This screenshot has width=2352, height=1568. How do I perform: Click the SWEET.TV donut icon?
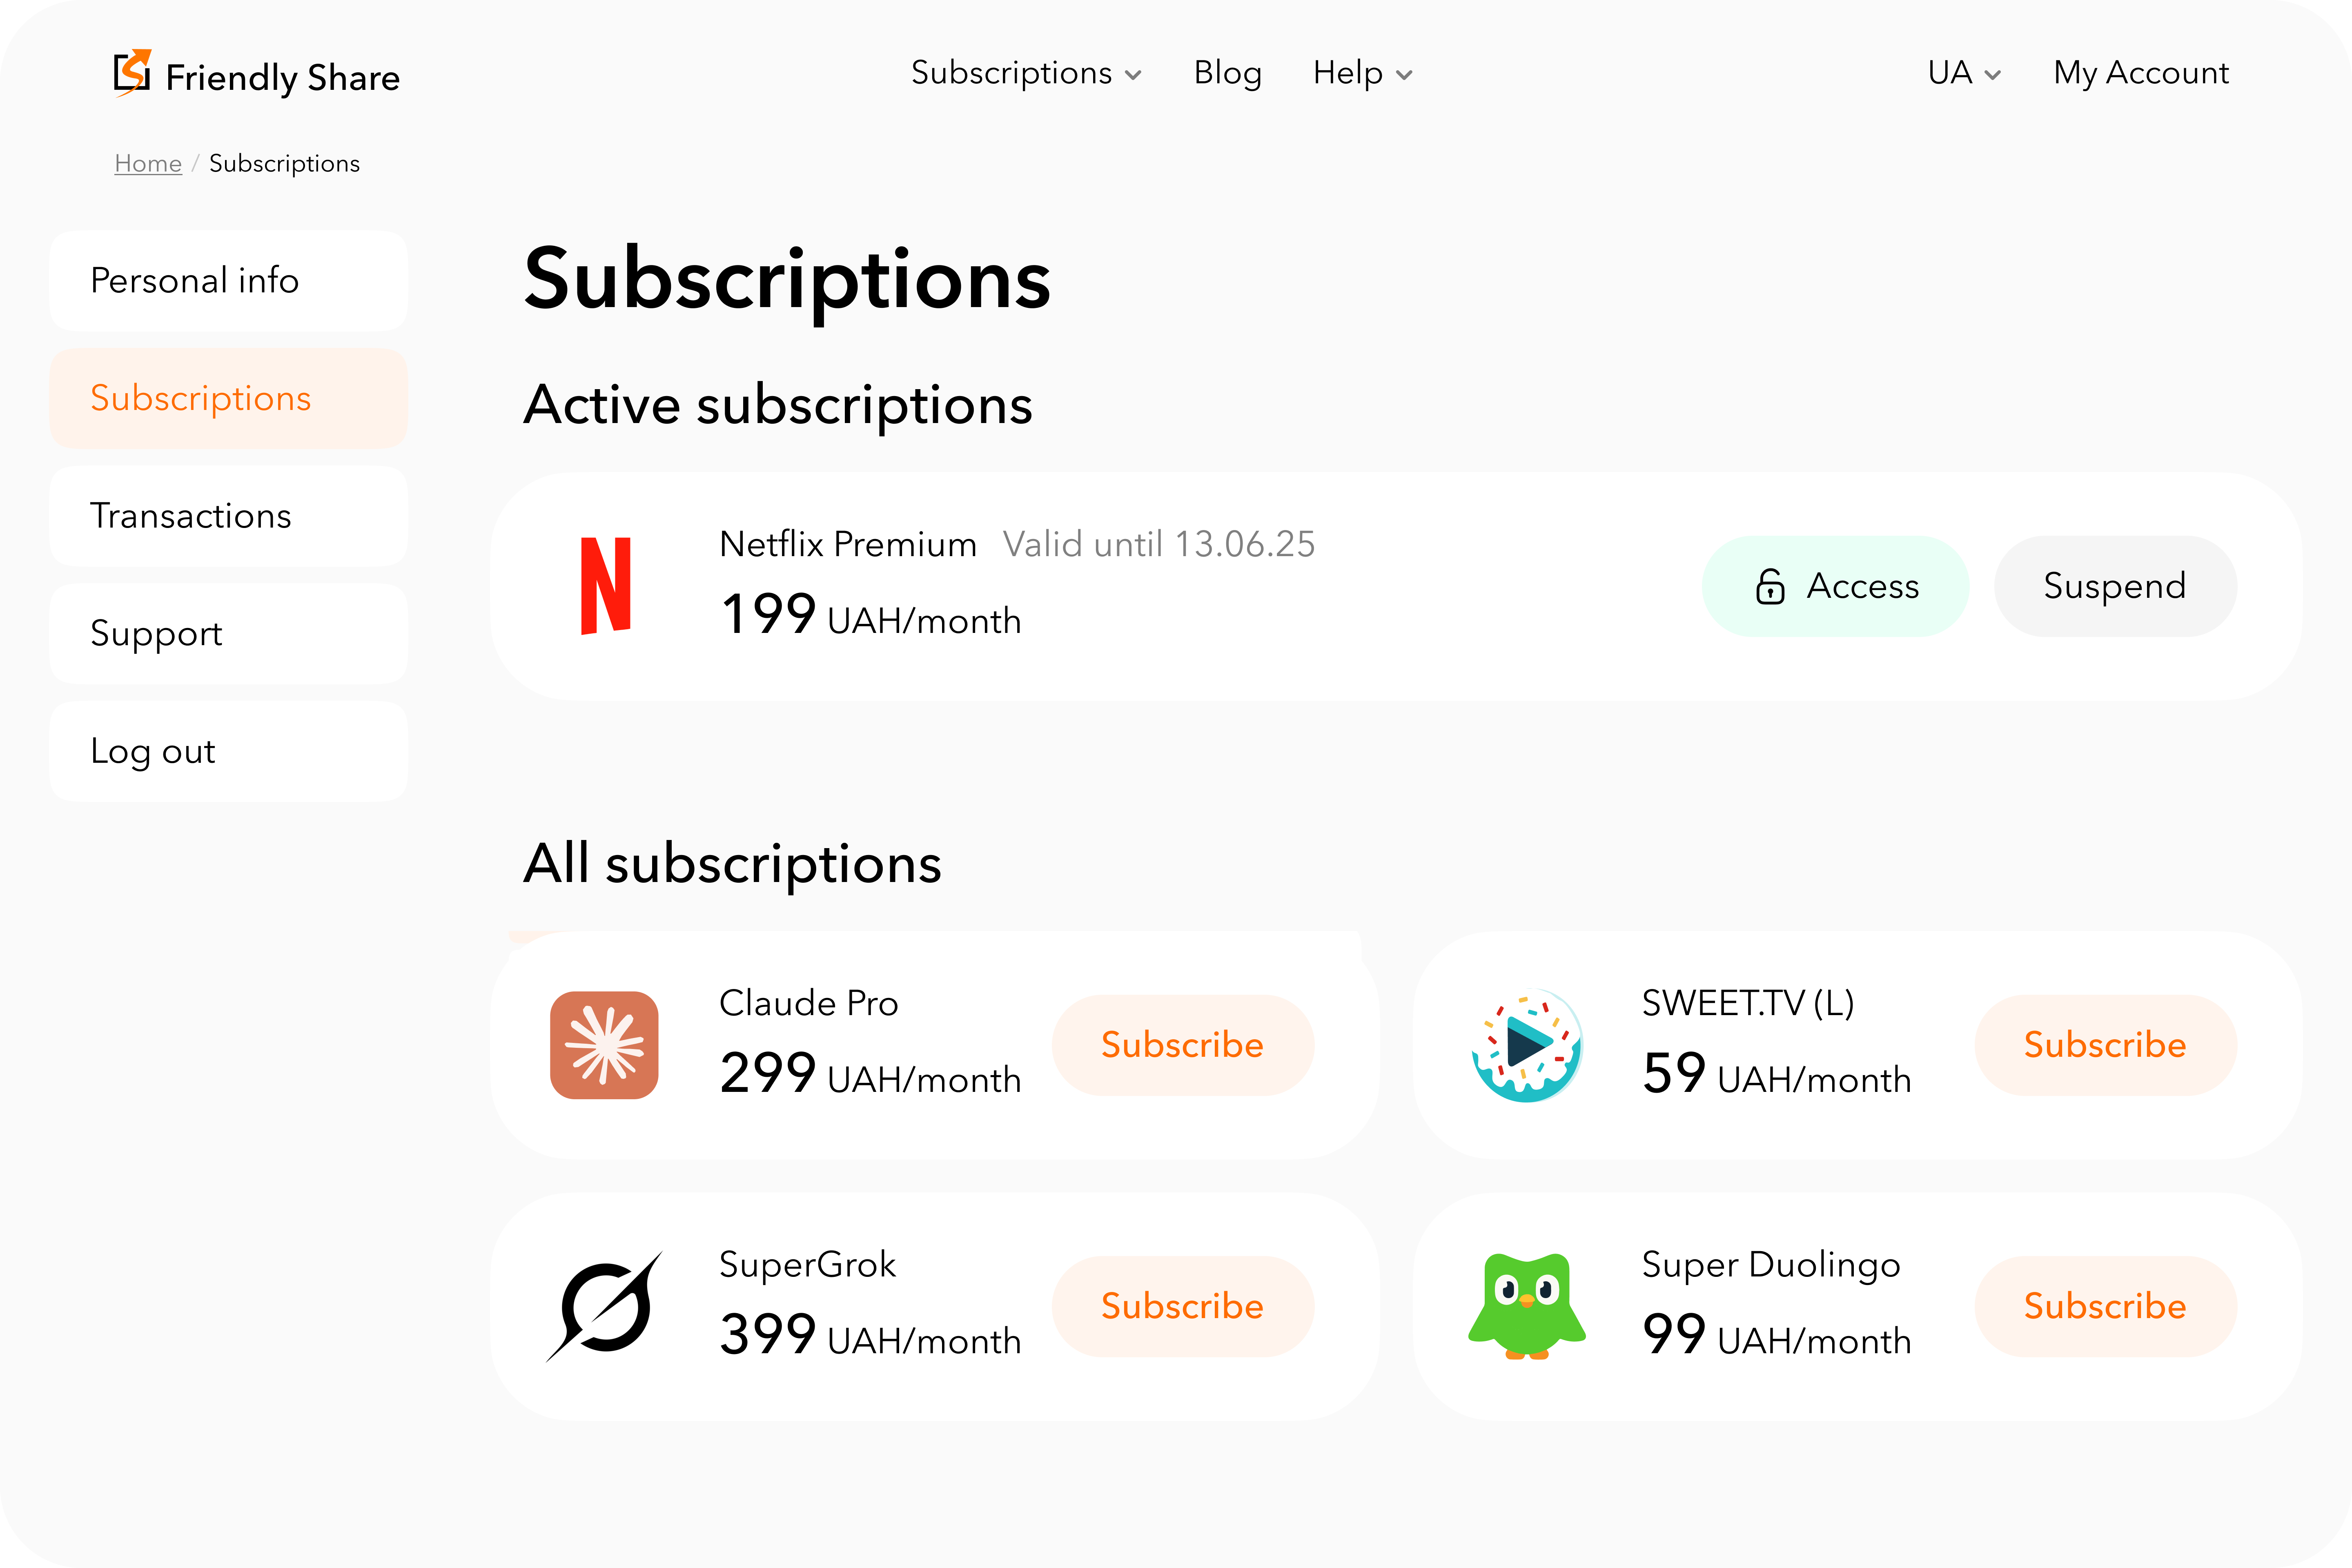[x=1528, y=1045]
